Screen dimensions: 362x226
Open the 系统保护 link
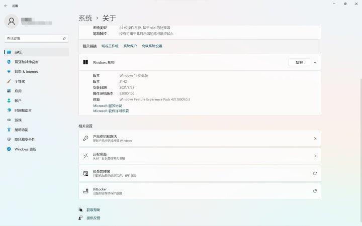pyautogui.click(x=130, y=46)
